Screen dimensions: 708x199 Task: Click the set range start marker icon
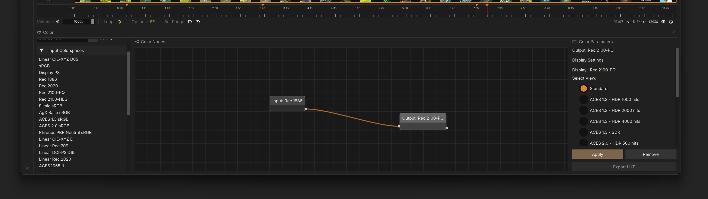pos(190,22)
